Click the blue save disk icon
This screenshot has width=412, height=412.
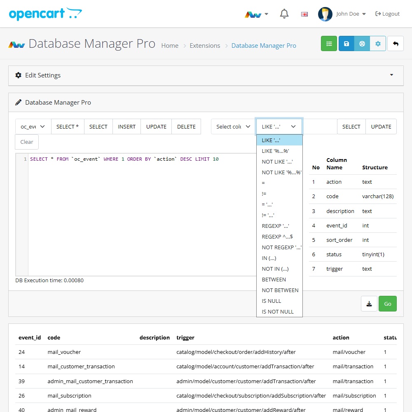[346, 44]
